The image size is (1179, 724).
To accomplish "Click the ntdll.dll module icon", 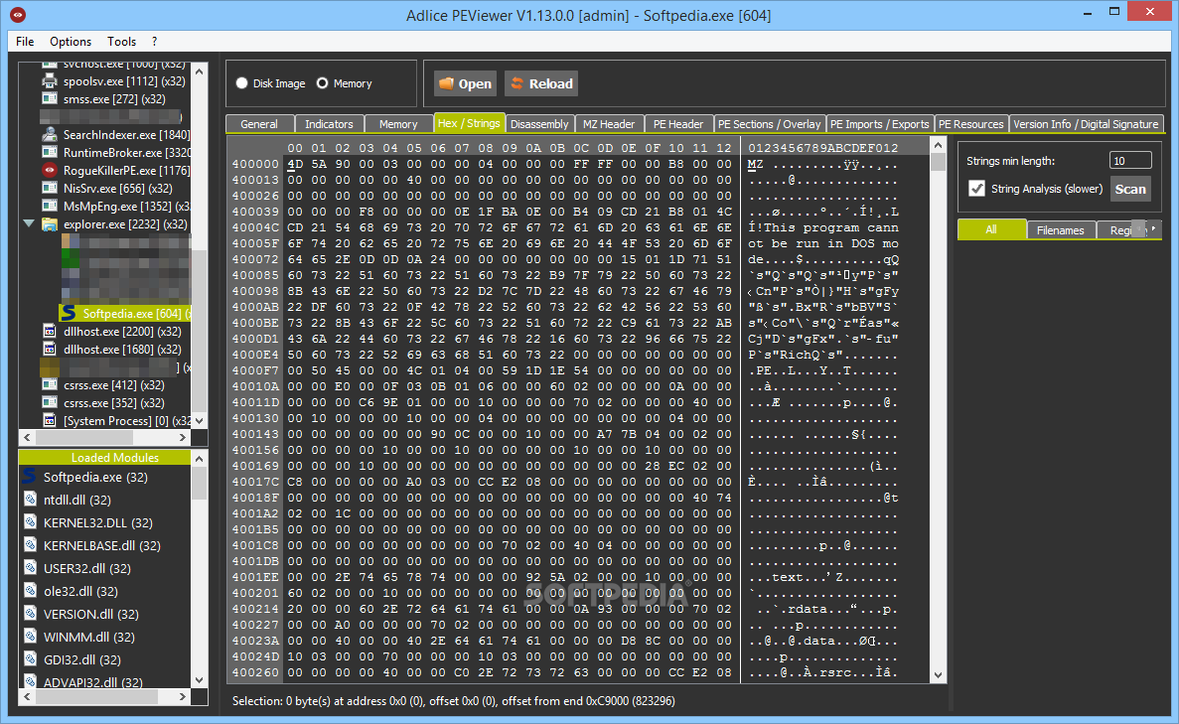I will [x=30, y=500].
